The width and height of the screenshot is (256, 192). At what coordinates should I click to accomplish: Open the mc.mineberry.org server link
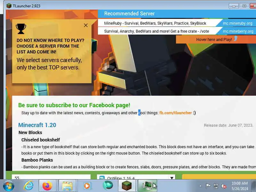pos(238,31)
